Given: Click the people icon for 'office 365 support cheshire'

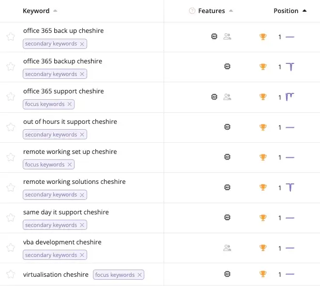Looking at the screenshot, I should click(x=227, y=97).
